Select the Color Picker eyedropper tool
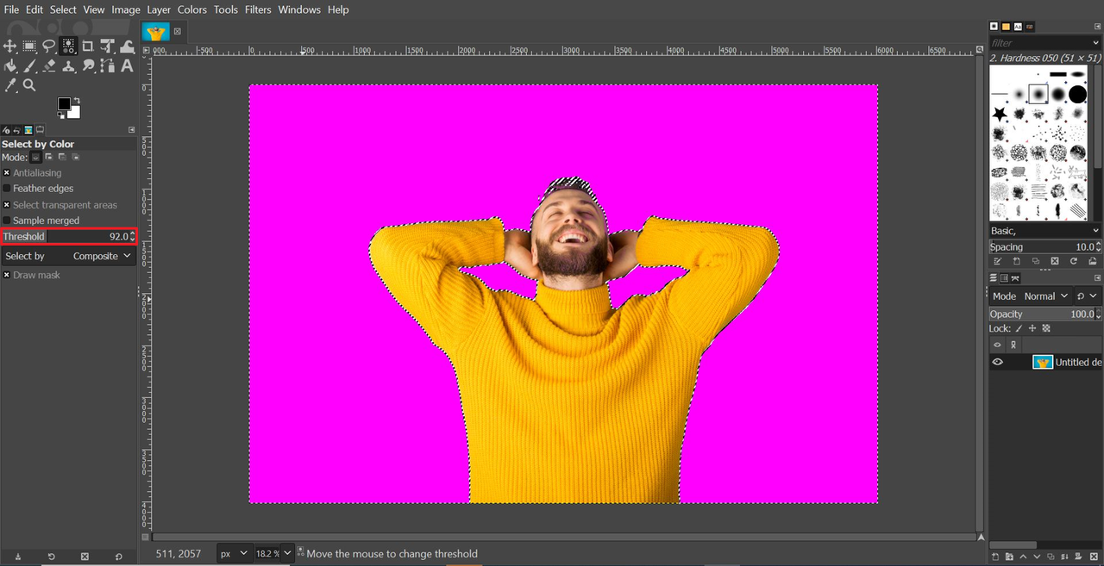Viewport: 1104px width, 566px height. pyautogui.click(x=10, y=85)
